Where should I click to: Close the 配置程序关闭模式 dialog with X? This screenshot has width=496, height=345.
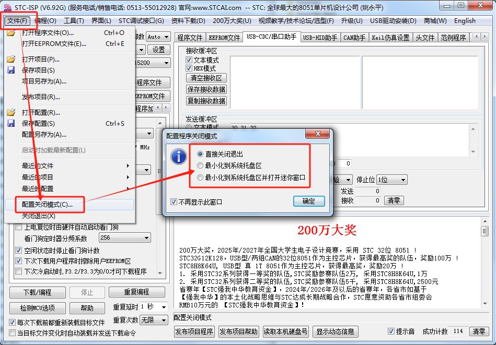318,134
